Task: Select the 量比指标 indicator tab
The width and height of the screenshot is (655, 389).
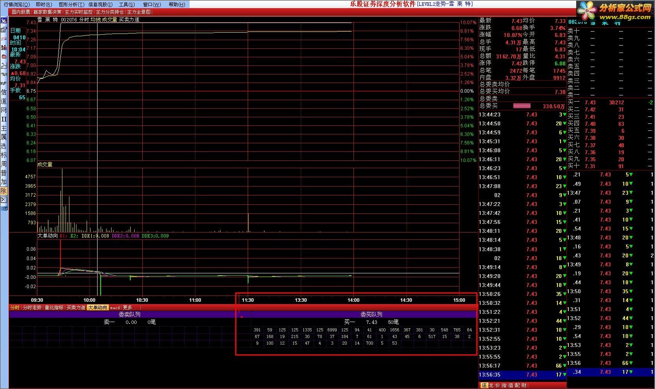Action: click(54, 308)
